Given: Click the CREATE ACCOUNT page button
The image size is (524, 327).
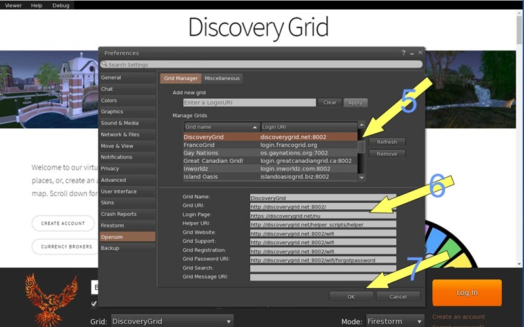Looking at the screenshot, I should click(x=63, y=223).
